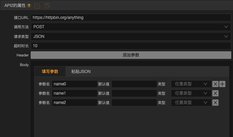Expand the 任意类型 dropdown for name1
Viewport: 233px width, 137px height.
(x=191, y=93)
